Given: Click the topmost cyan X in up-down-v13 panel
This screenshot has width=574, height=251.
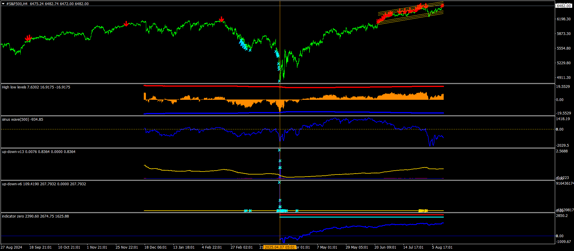Looking at the screenshot, I should 279,150.
